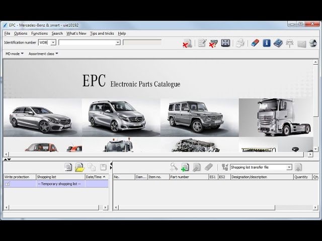
Task: Click the Designation/description column header
Action: point(262,177)
